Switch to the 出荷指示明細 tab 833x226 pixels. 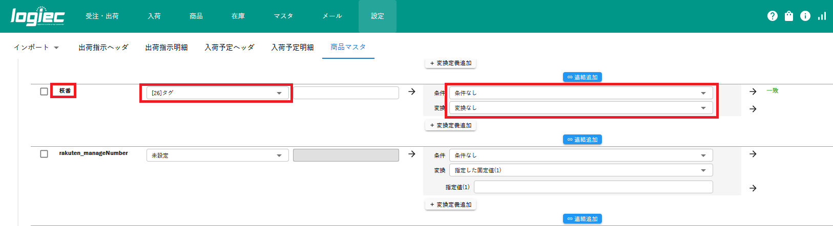[166, 48]
